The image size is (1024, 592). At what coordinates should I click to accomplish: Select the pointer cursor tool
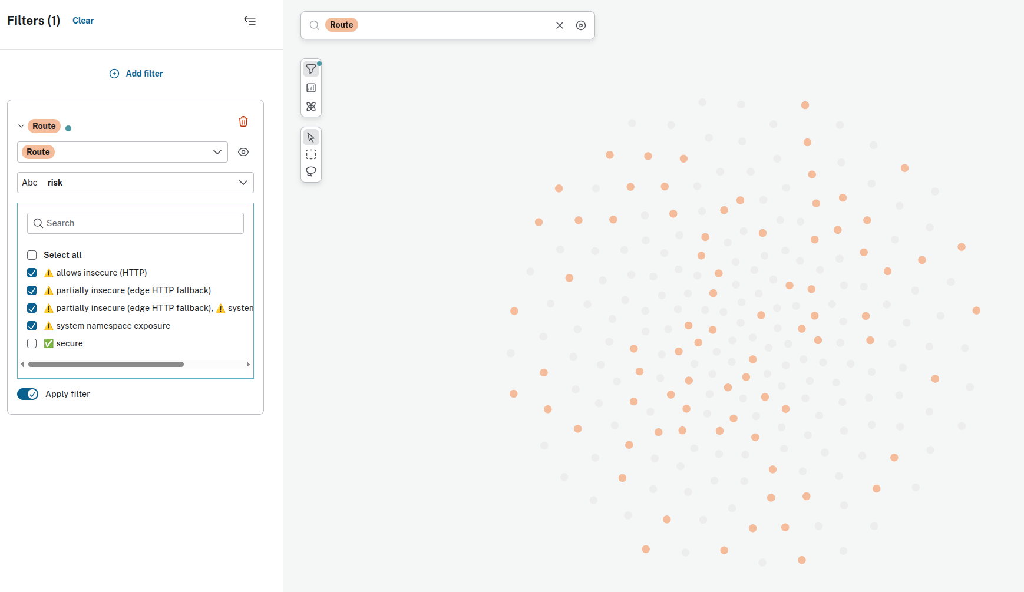(x=311, y=137)
